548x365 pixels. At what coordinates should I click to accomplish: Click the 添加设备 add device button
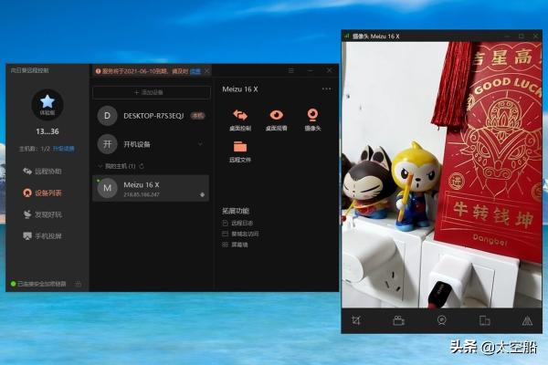[x=152, y=92]
